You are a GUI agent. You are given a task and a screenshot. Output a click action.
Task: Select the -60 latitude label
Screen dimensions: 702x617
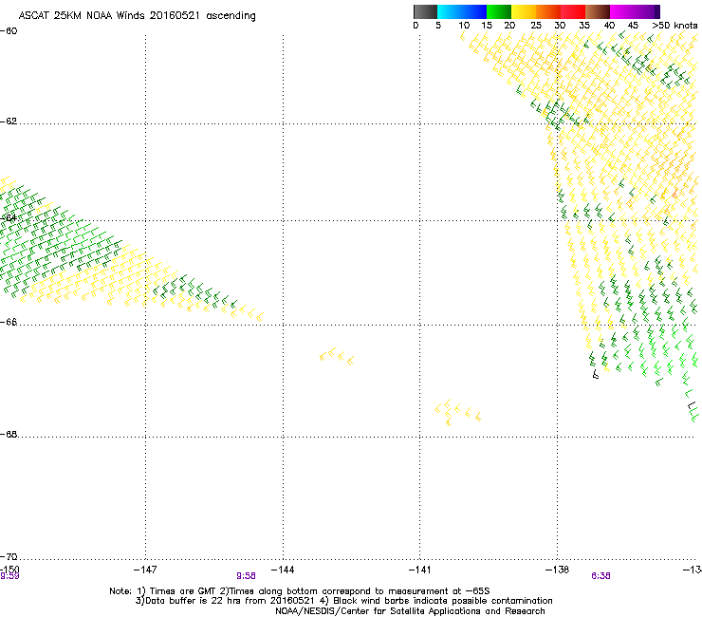coord(9,31)
